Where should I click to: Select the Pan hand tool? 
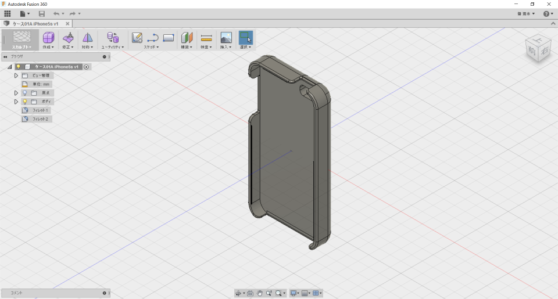260,293
